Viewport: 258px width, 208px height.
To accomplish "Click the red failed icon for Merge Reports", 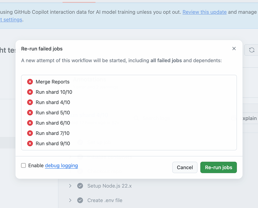I will 30,82.
